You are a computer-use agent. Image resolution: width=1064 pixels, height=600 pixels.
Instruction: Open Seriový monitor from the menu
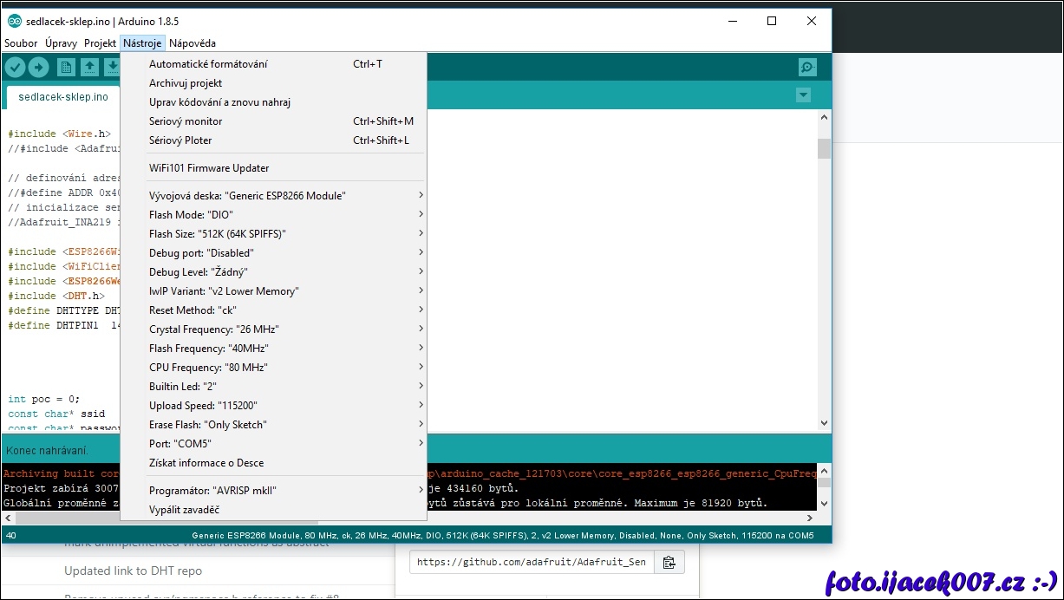[x=186, y=121]
